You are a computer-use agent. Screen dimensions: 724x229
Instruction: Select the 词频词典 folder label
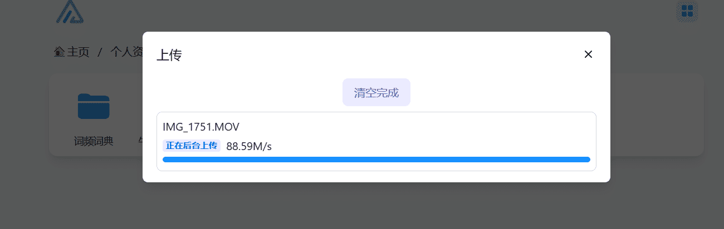pyautogui.click(x=94, y=141)
